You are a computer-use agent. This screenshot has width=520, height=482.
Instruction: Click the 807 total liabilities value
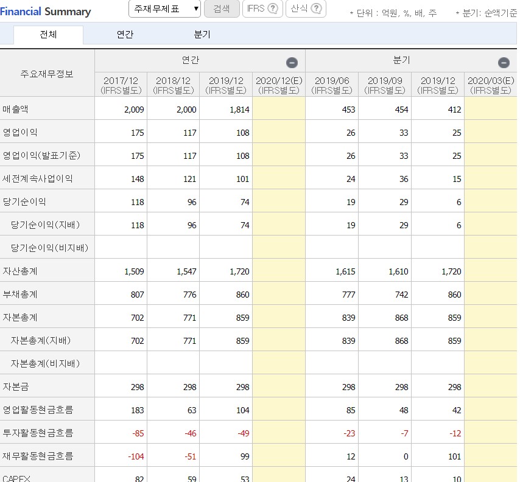point(137,295)
